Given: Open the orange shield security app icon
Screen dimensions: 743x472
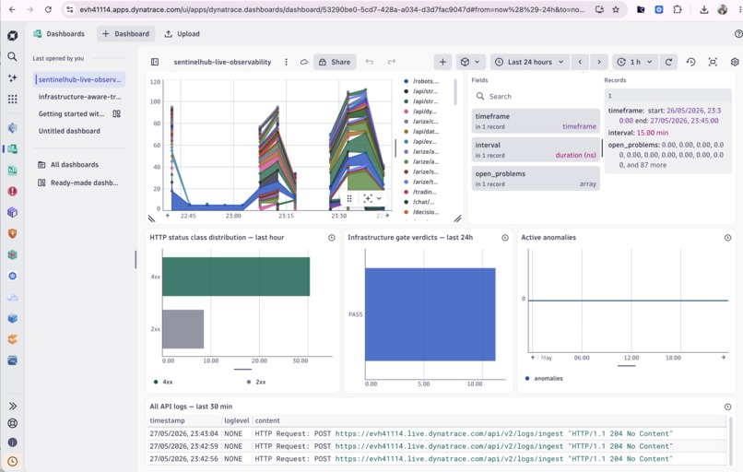Looking at the screenshot, I should (13, 233).
